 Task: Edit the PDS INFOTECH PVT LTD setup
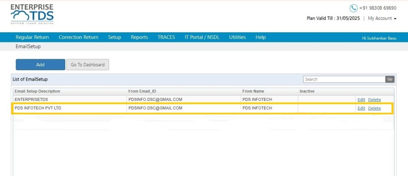[361, 108]
